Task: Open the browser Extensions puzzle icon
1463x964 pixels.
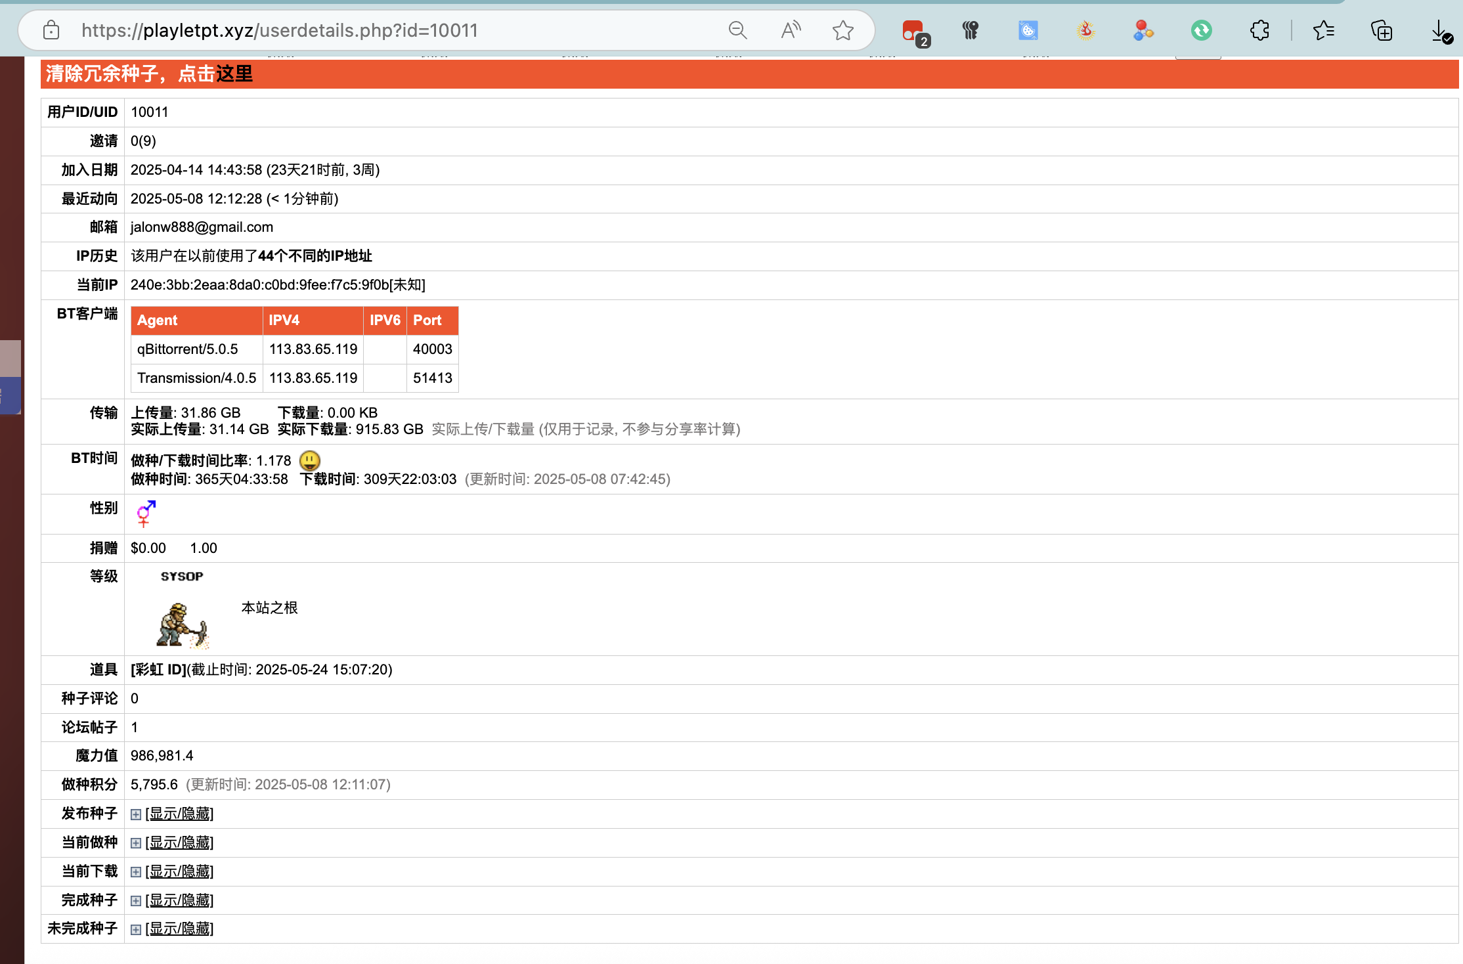Action: point(1259,30)
